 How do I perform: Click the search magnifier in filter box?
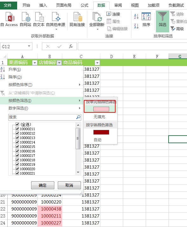tap(78, 117)
